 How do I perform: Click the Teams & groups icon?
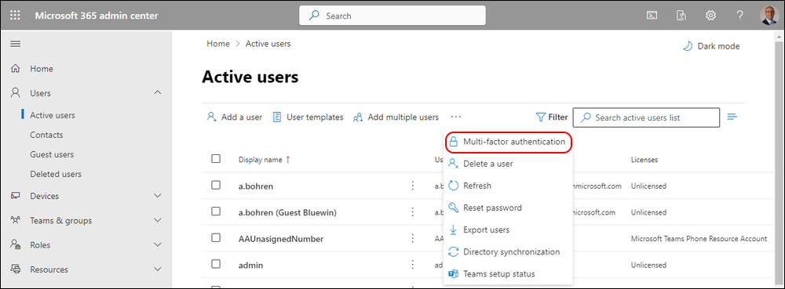click(x=16, y=220)
